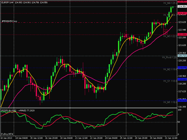Viewport: 187px width, 140px height.
Task: Click the light blue 120.713 pivot tag
Action: pos(182,56)
